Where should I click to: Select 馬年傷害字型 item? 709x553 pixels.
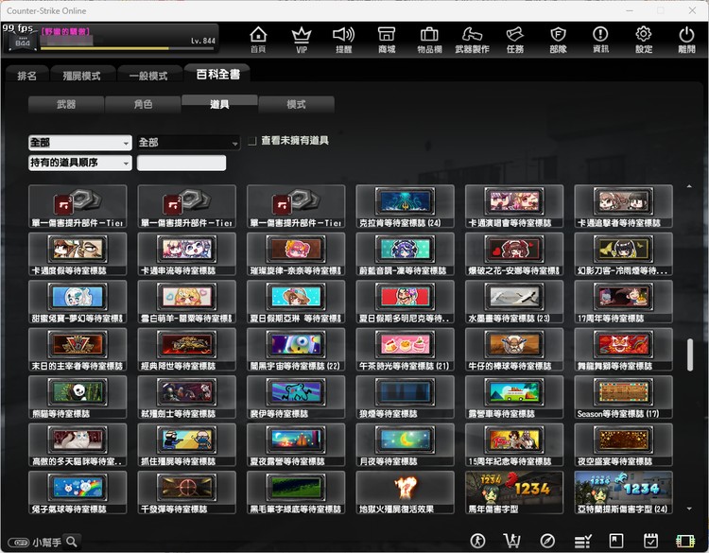(514, 493)
